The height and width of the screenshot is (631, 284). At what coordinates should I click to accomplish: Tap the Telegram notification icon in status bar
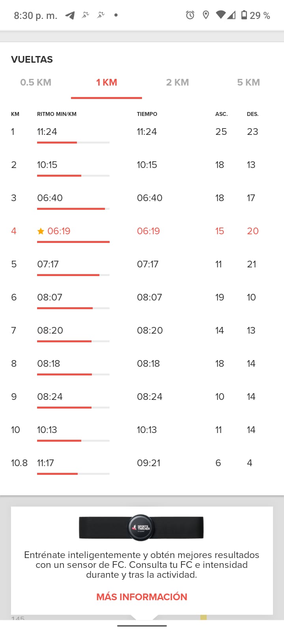coord(70,15)
